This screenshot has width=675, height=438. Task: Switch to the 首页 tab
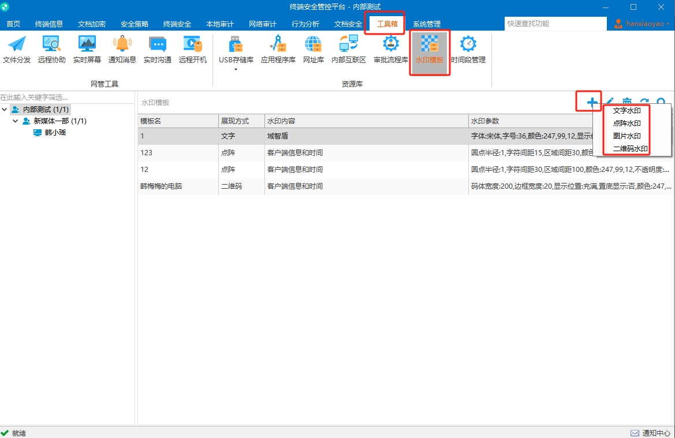(13, 24)
